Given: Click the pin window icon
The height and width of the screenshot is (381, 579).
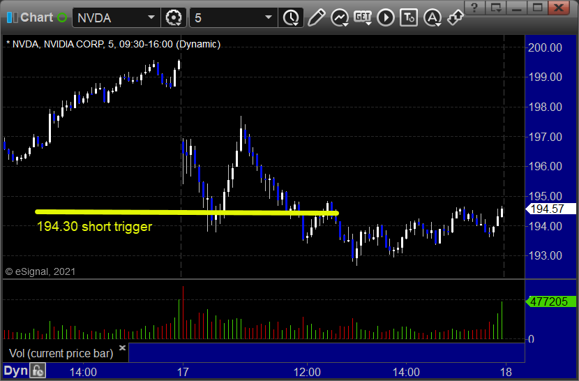Looking at the screenshot, I should pos(455,17).
